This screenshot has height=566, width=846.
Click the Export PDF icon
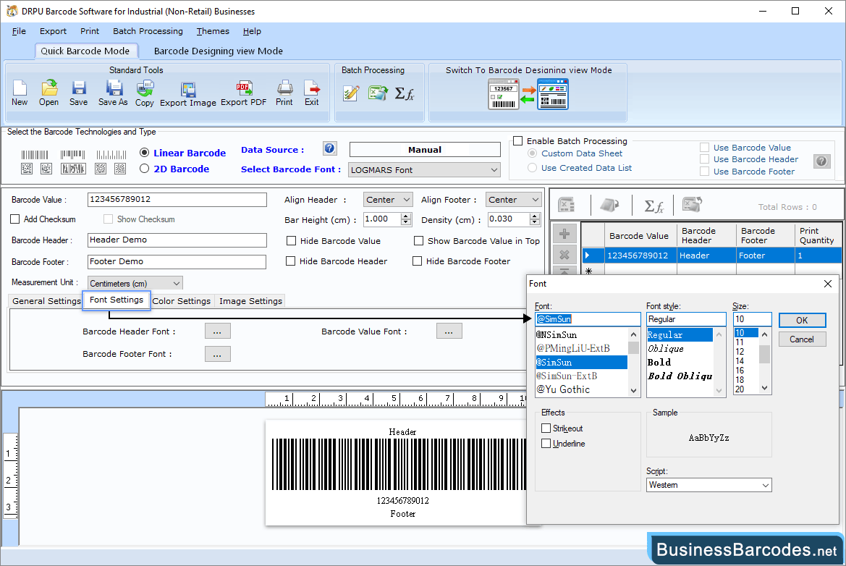click(244, 88)
